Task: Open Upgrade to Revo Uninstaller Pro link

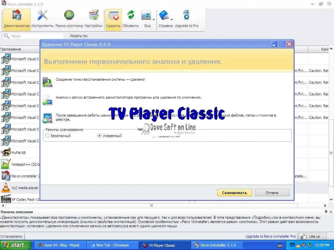Action: point(270,236)
